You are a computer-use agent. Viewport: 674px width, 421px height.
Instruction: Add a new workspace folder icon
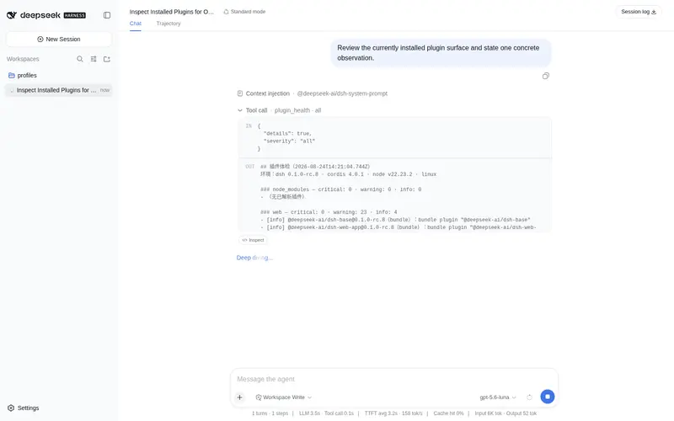coord(107,59)
